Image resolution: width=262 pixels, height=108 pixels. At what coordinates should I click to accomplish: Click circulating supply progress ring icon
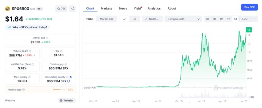(69, 81)
